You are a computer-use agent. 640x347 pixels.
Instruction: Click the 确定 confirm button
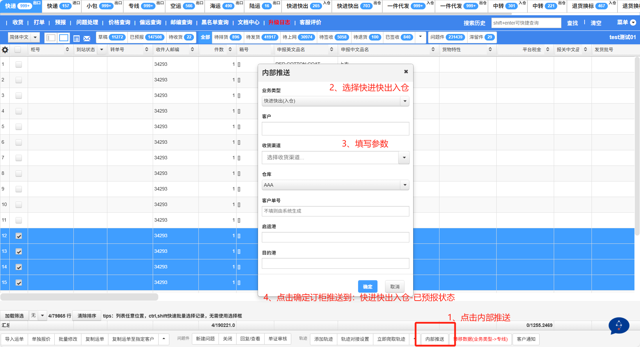[367, 286]
